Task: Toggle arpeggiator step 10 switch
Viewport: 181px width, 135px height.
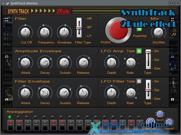Action: point(88,125)
